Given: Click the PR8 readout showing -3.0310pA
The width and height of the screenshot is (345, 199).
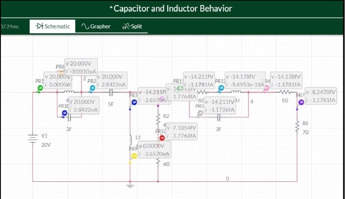Looking at the screenshot, I should coord(81,67).
